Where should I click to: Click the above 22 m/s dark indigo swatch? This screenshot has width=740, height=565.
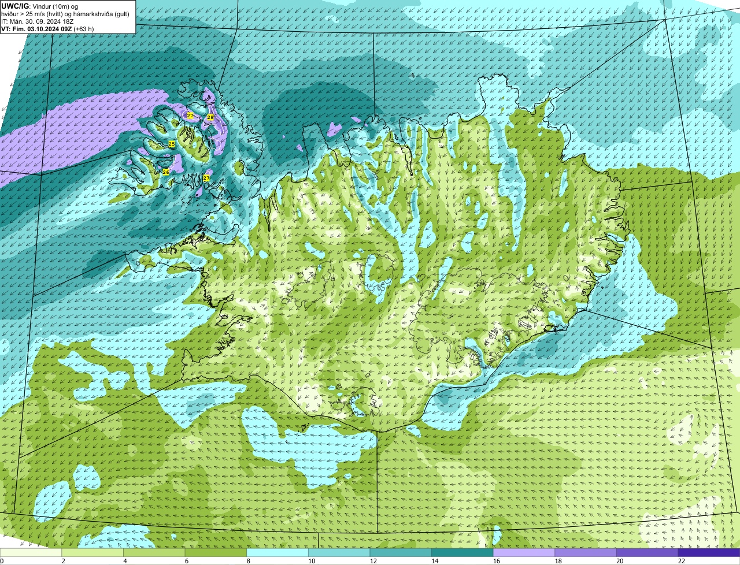tap(709, 552)
